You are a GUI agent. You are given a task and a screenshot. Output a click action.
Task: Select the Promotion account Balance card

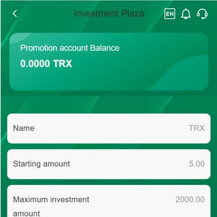click(x=109, y=62)
